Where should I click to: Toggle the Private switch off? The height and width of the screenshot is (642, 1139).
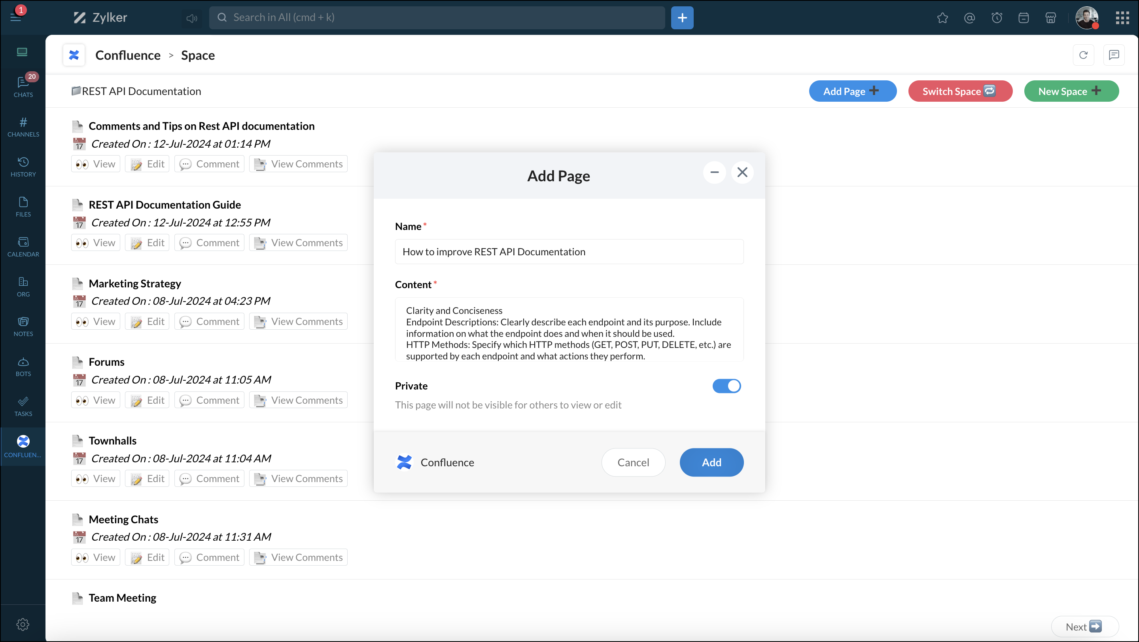click(x=727, y=386)
